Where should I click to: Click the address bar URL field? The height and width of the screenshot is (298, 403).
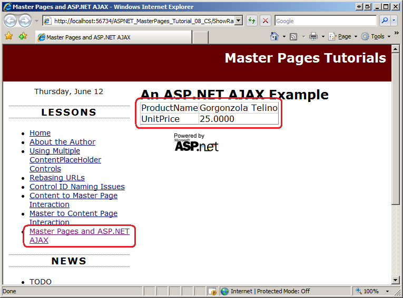click(x=139, y=21)
